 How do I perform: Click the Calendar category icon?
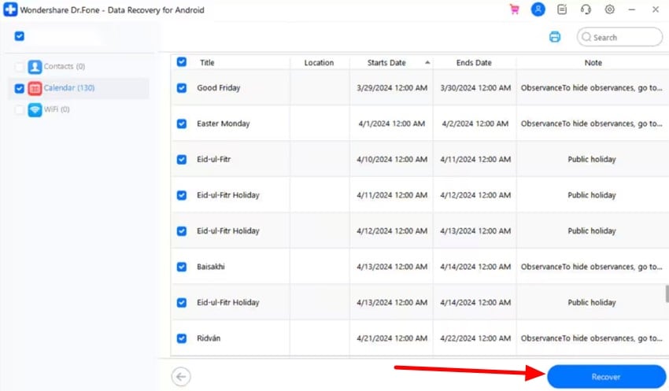pos(35,88)
